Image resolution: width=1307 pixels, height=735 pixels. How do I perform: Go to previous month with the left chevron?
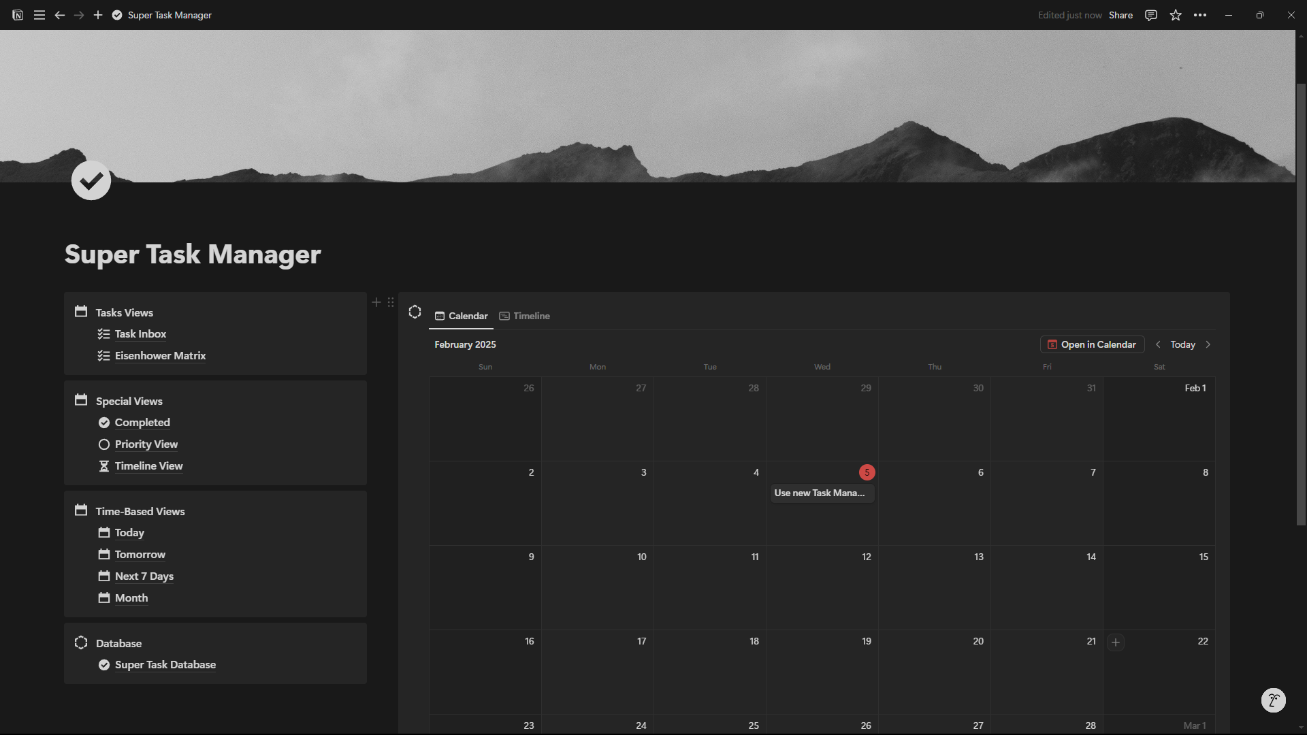click(x=1158, y=344)
